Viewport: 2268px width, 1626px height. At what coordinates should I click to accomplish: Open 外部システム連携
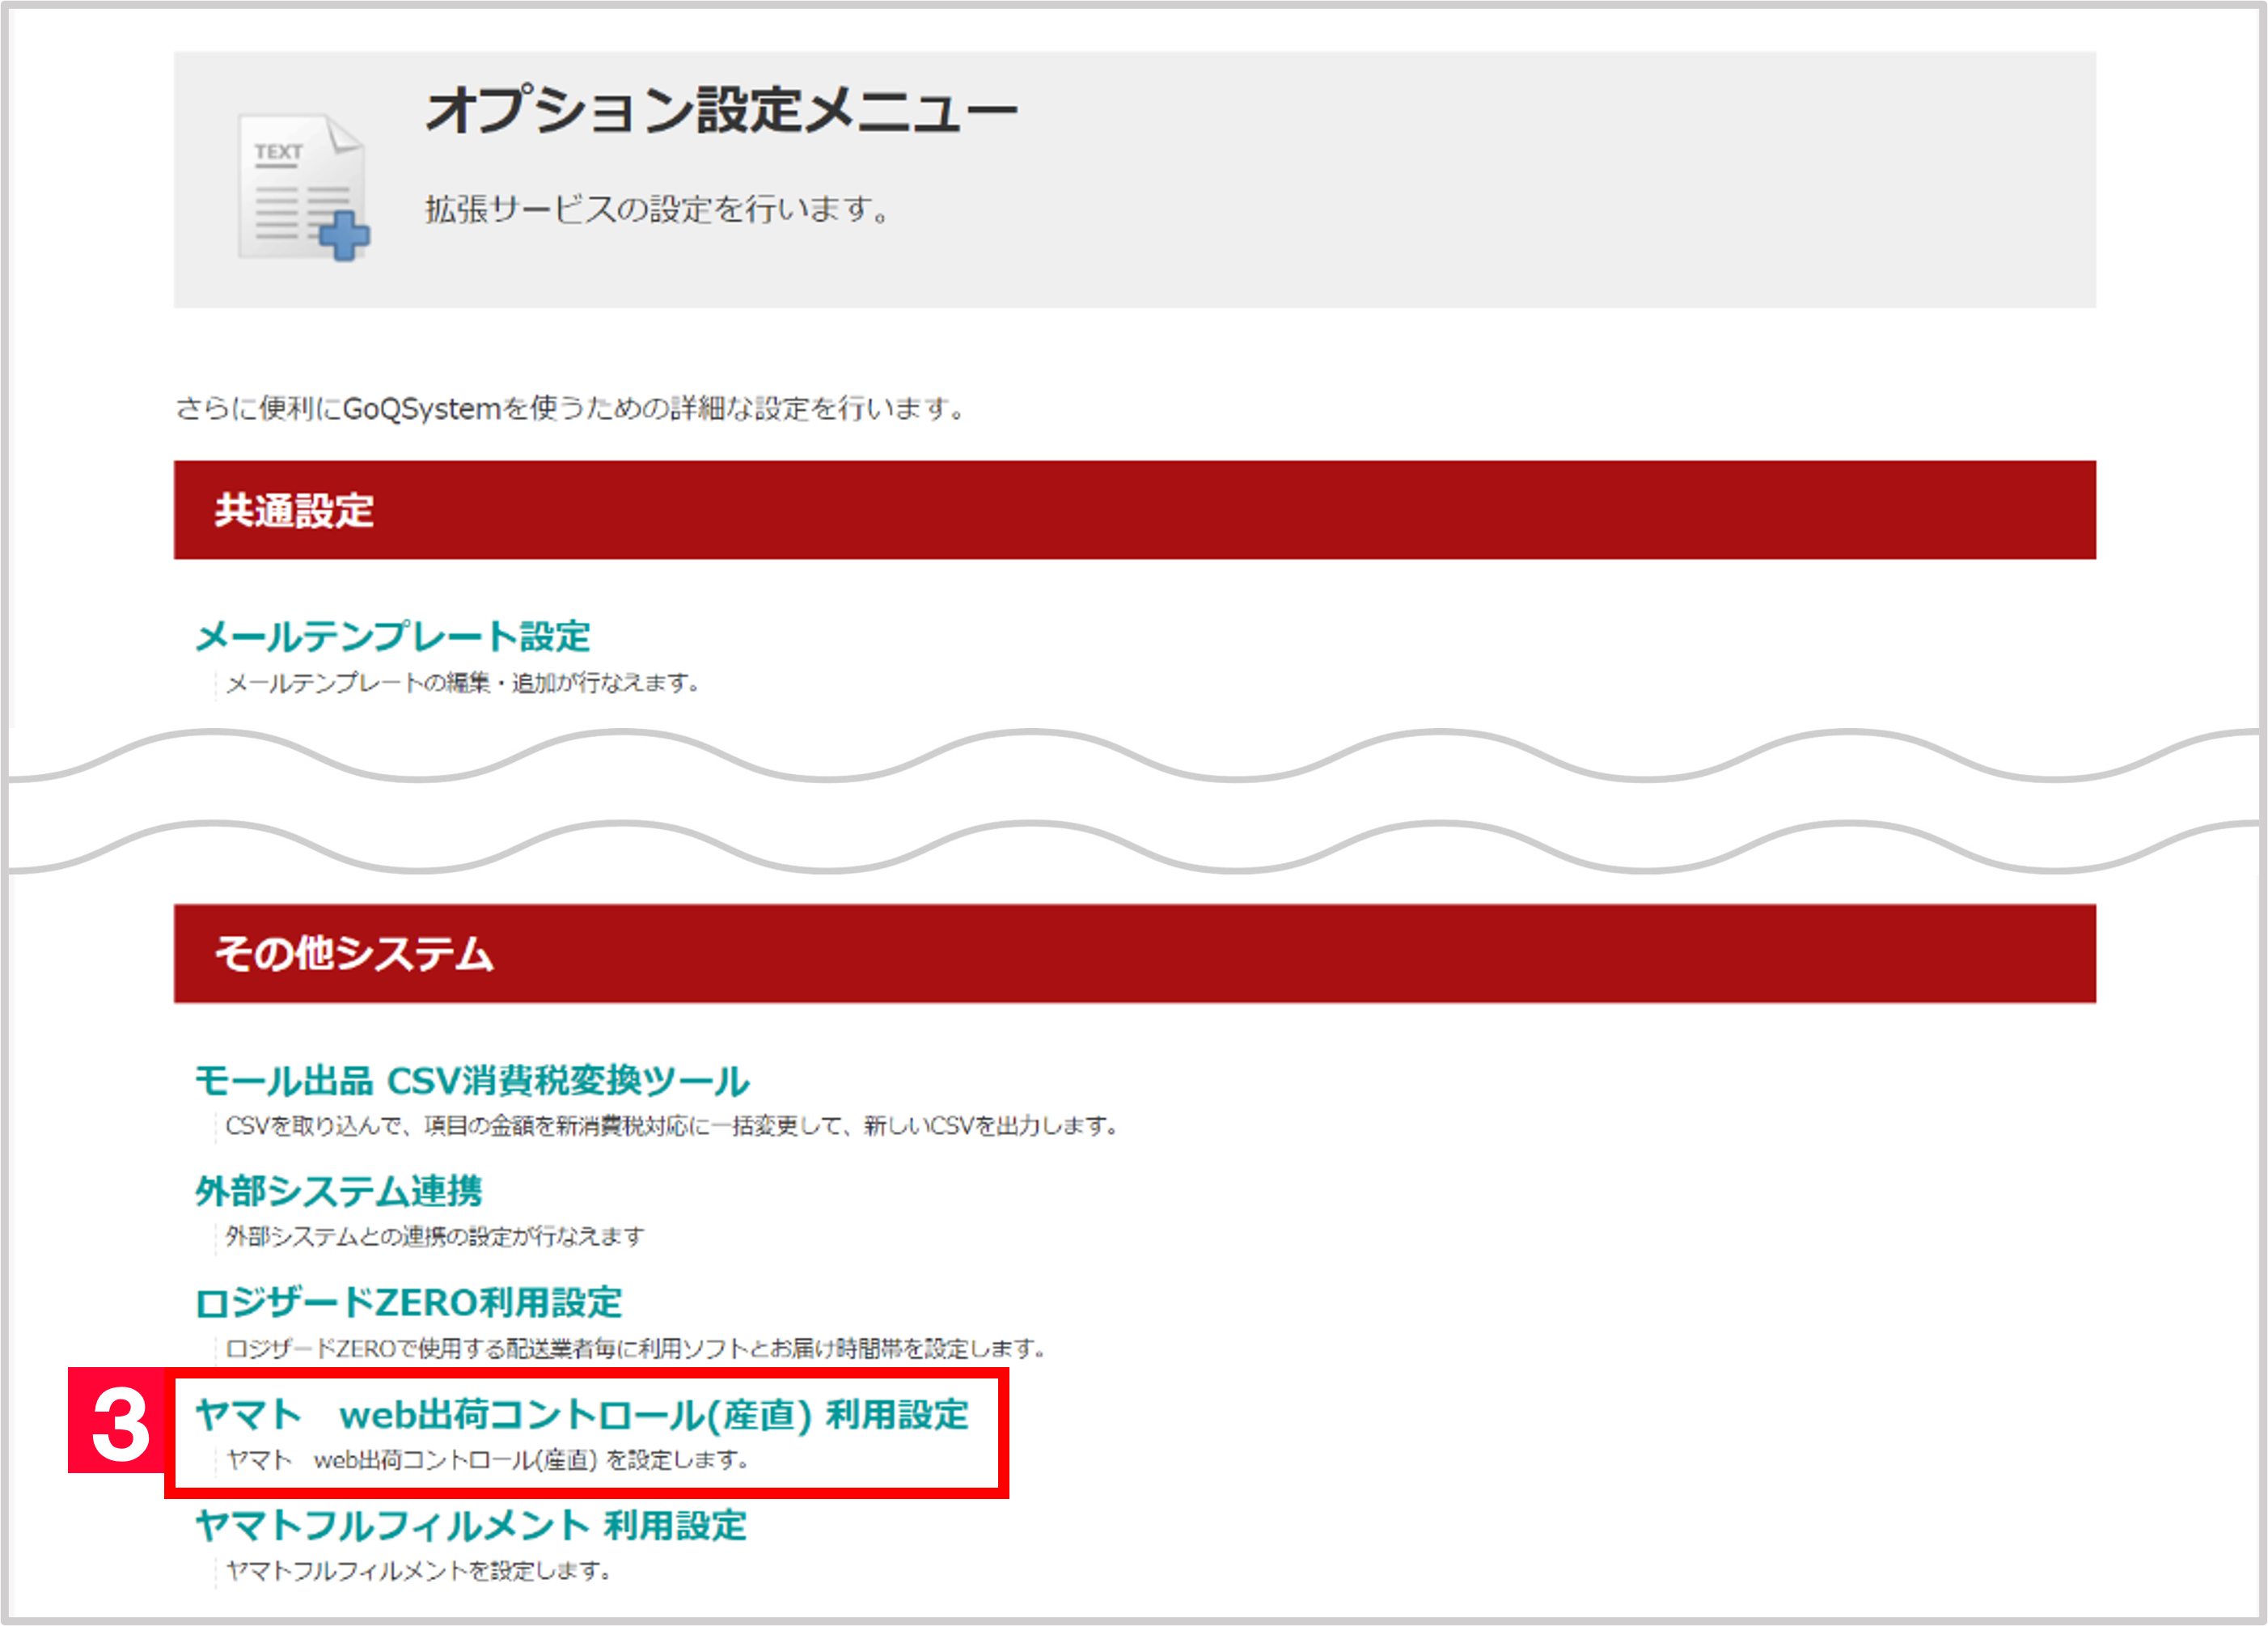tap(340, 1191)
